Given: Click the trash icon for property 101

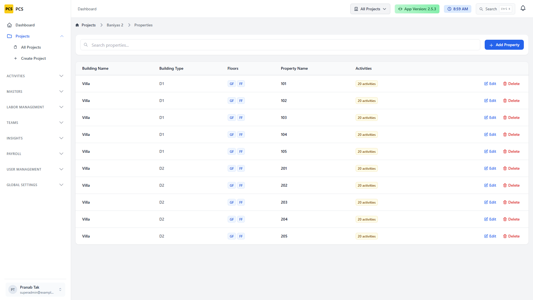Looking at the screenshot, I should click(x=505, y=84).
